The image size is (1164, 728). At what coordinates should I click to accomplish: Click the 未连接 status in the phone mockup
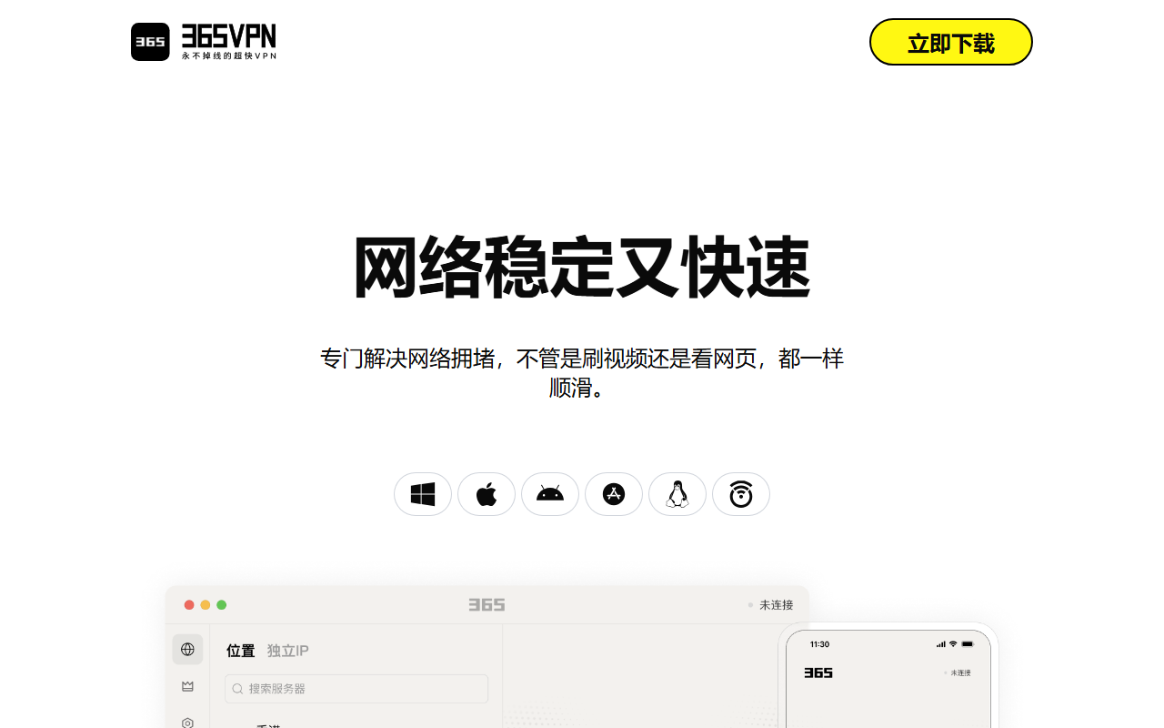tap(958, 672)
